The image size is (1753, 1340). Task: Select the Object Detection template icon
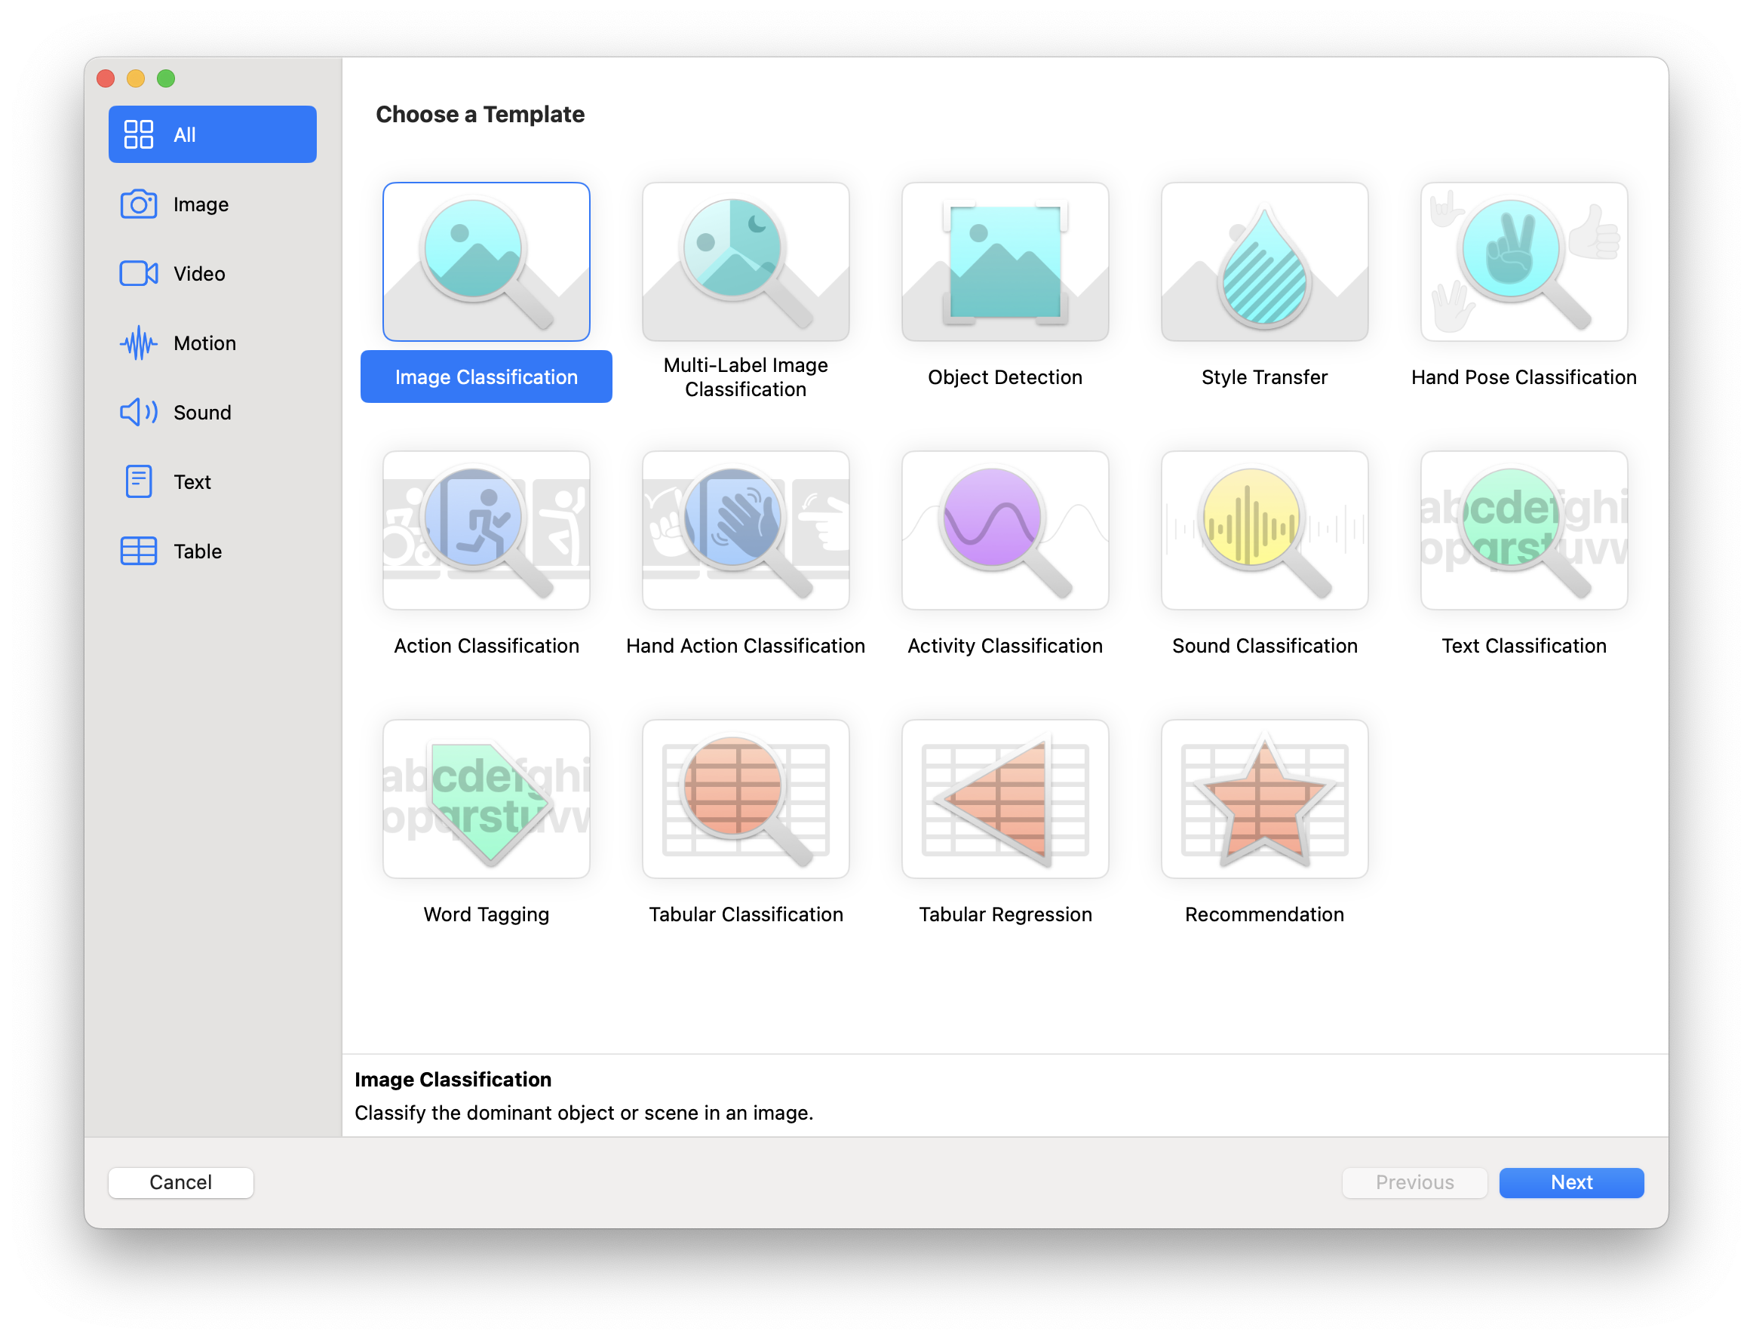[x=1005, y=262]
